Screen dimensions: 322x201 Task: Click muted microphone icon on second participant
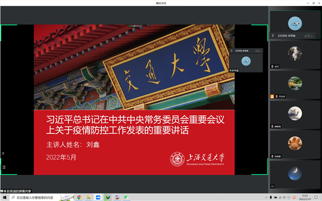tap(272, 66)
